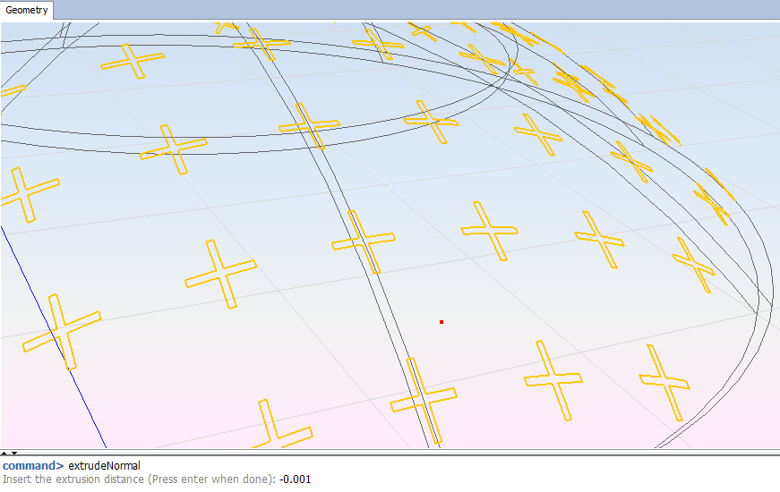
Task: Click the blue command> prompt label
Action: (x=33, y=465)
